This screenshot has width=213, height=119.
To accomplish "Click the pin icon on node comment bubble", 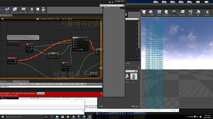I will coord(38,36).
